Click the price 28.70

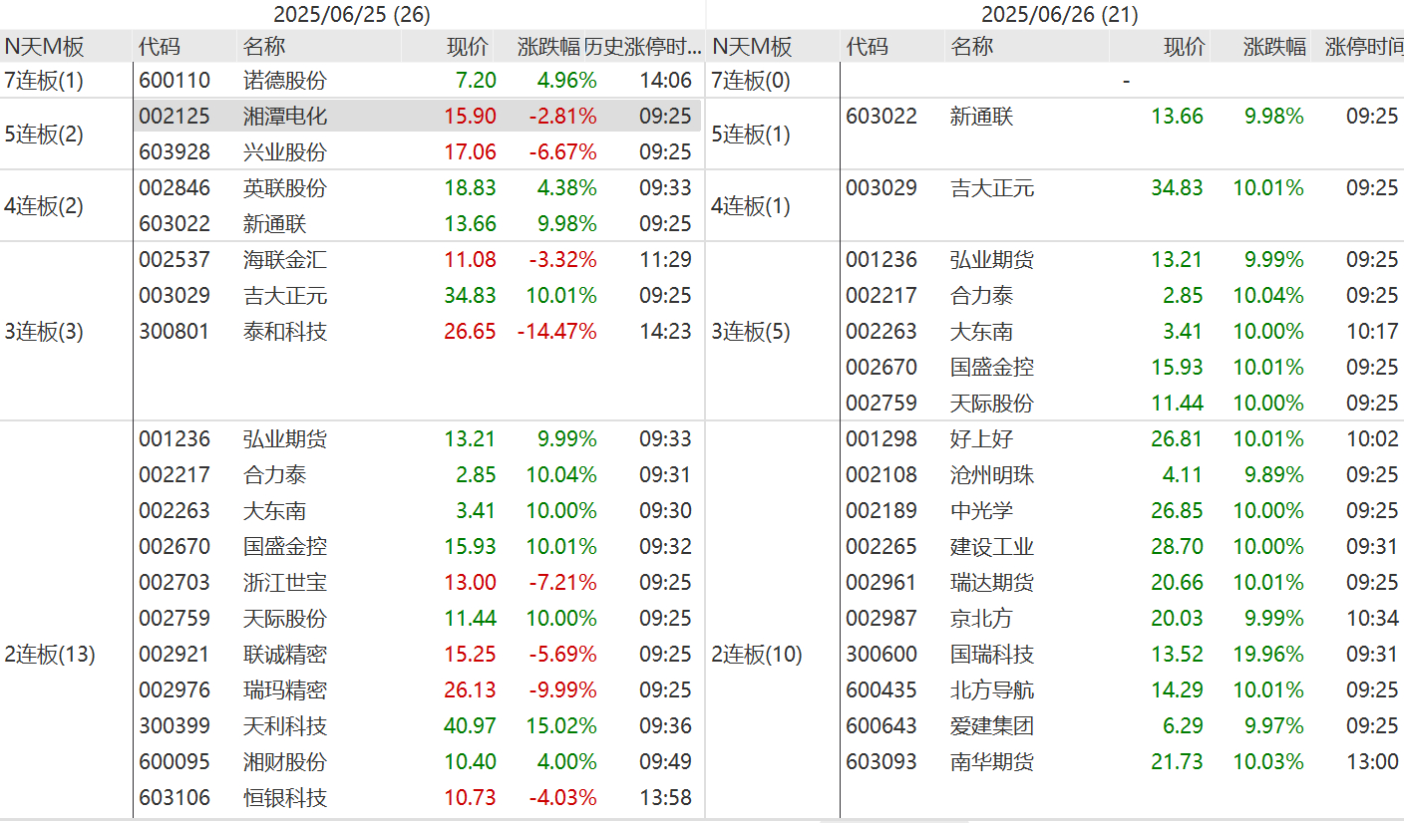(x=1177, y=547)
